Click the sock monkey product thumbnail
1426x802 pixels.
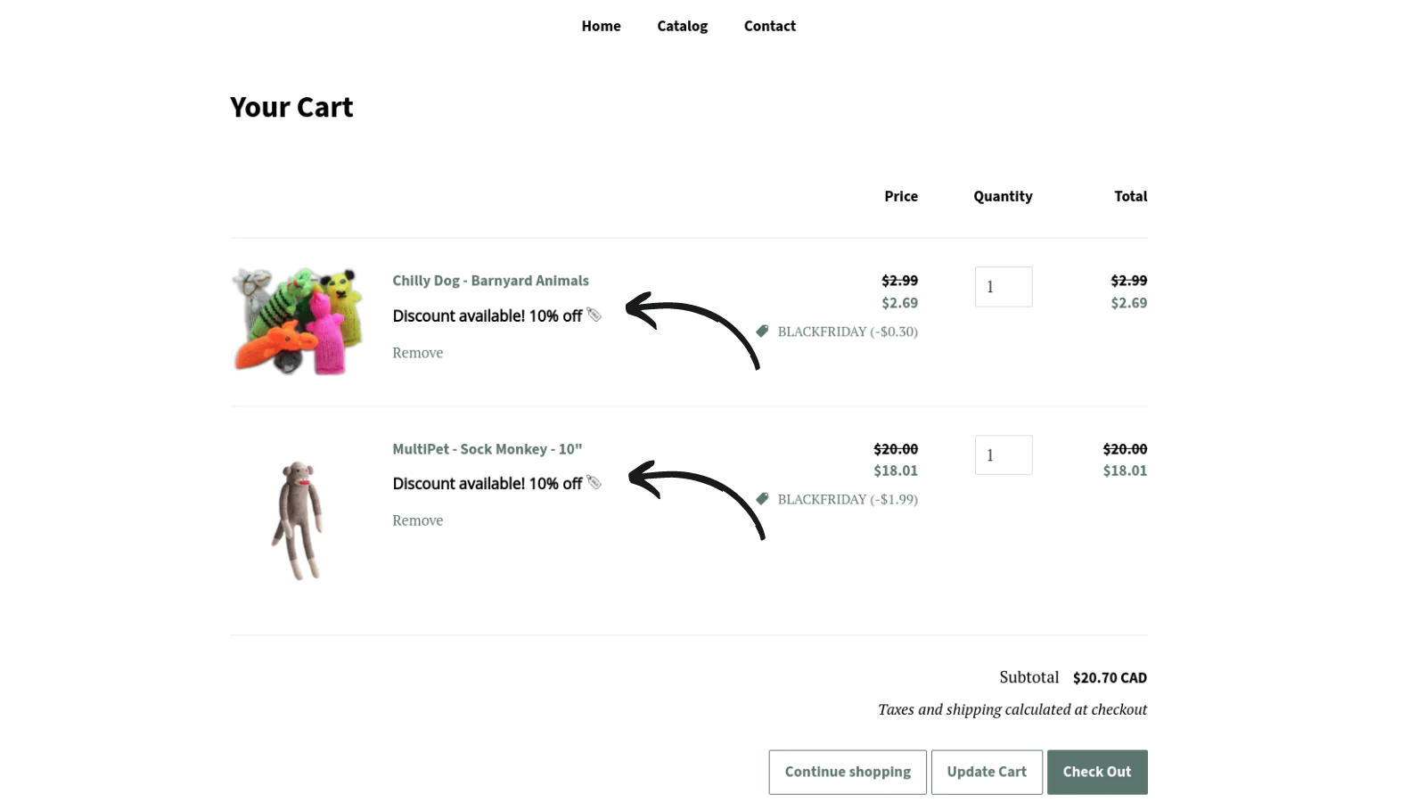coord(298,520)
